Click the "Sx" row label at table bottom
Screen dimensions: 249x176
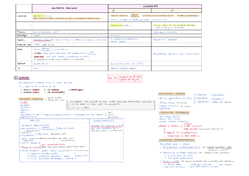tap(18, 68)
